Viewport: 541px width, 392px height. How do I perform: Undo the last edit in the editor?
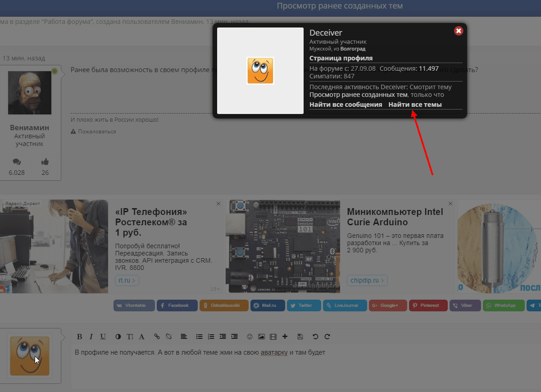pos(315,337)
